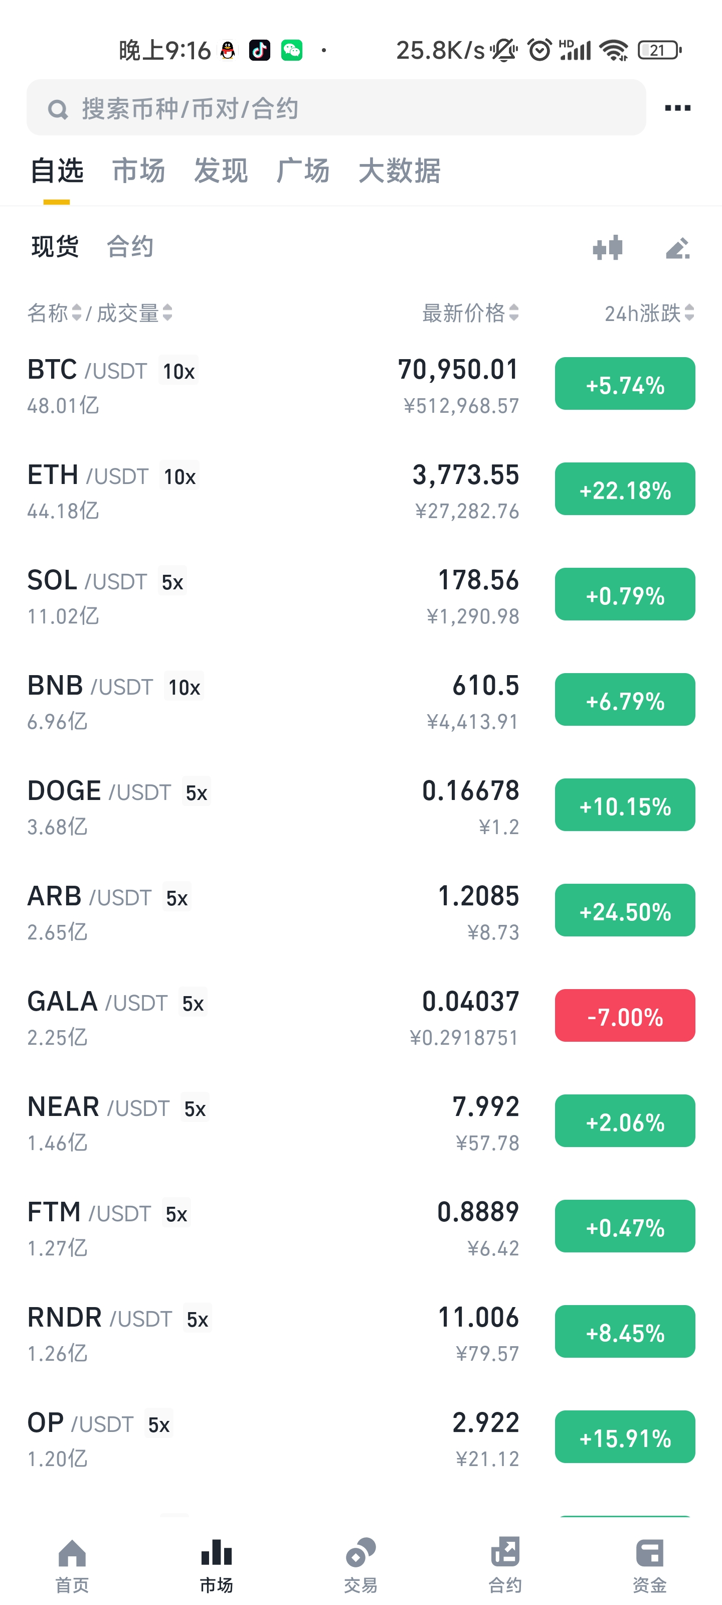Screen dimensions: 722x1605
Task: Switch to the 合约 sub-tab under 自选
Action: click(129, 247)
